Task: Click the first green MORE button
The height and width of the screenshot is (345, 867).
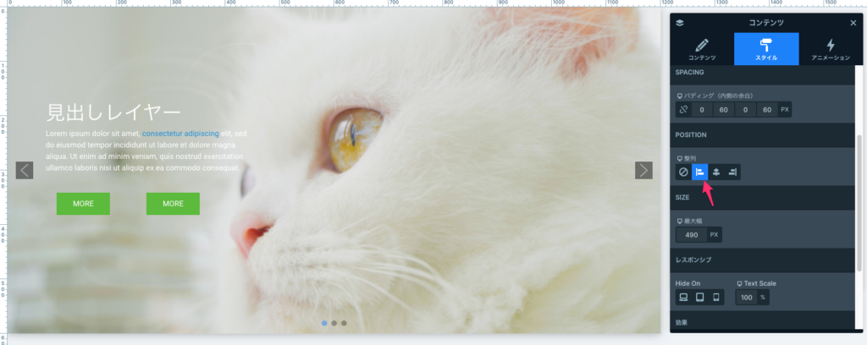Action: [83, 204]
